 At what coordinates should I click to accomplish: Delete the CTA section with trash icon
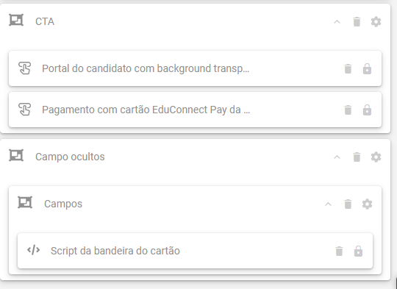point(357,22)
